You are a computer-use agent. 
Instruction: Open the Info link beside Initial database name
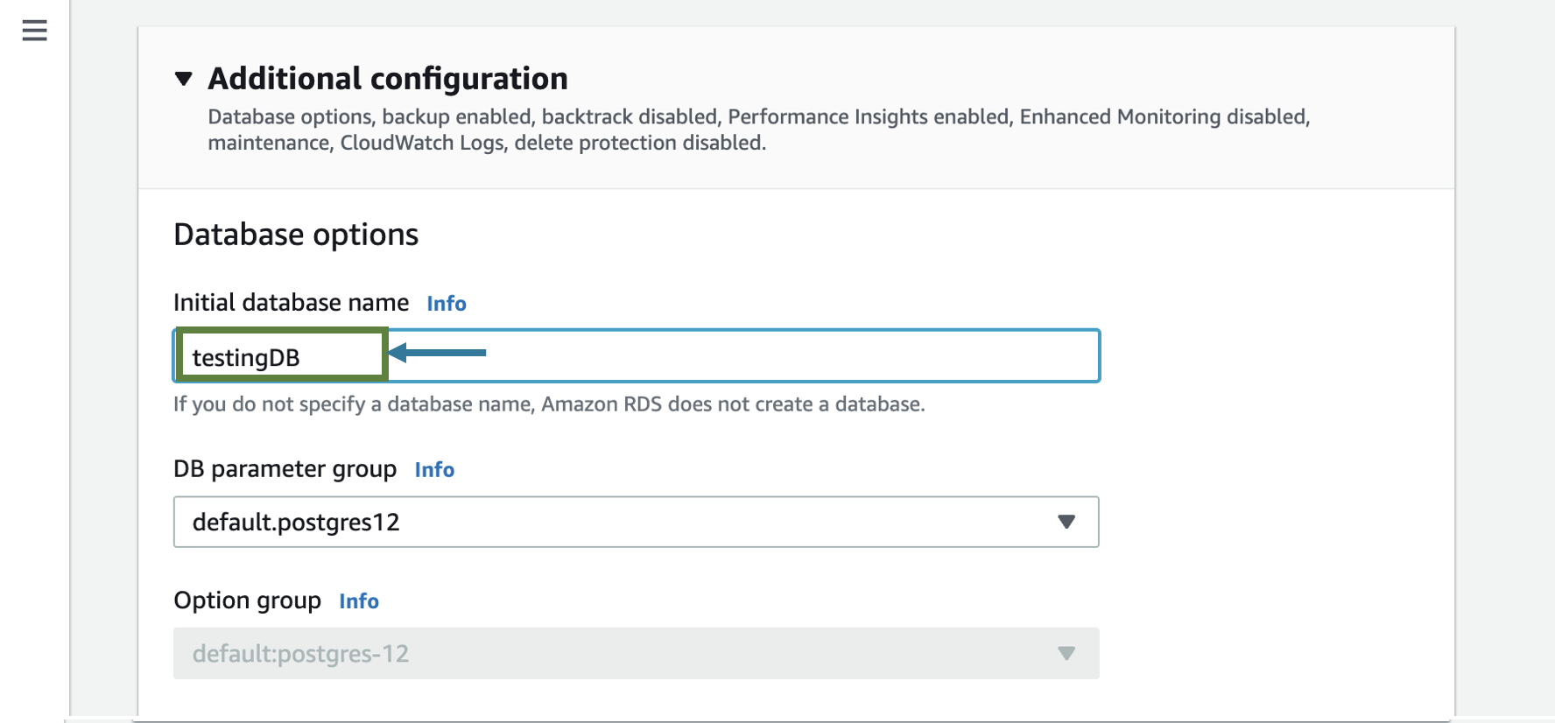(x=446, y=304)
